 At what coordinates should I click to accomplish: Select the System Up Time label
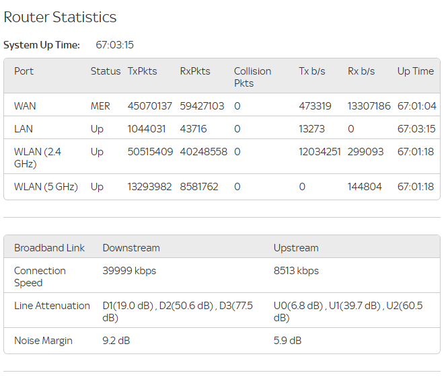42,45
